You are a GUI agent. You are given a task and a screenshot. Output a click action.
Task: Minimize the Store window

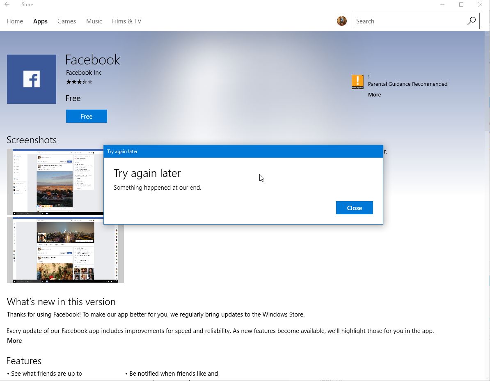tap(442, 5)
